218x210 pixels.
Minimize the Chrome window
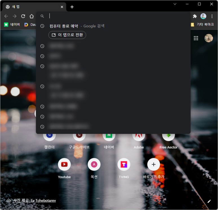click(x=187, y=4)
